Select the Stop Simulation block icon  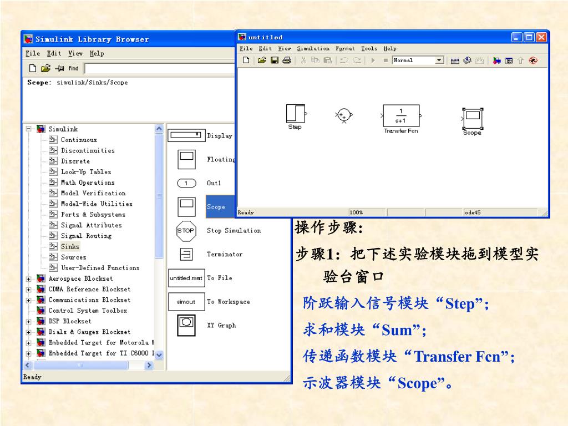pos(186,231)
